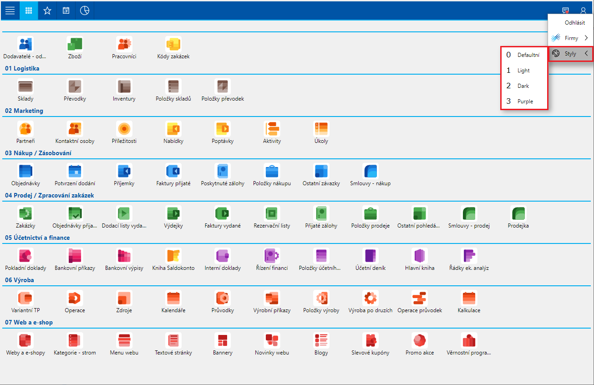594x385 pixels.
Task: Open the Příjemky module
Action: coord(124,174)
